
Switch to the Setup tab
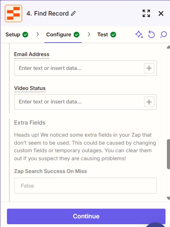[17, 35]
